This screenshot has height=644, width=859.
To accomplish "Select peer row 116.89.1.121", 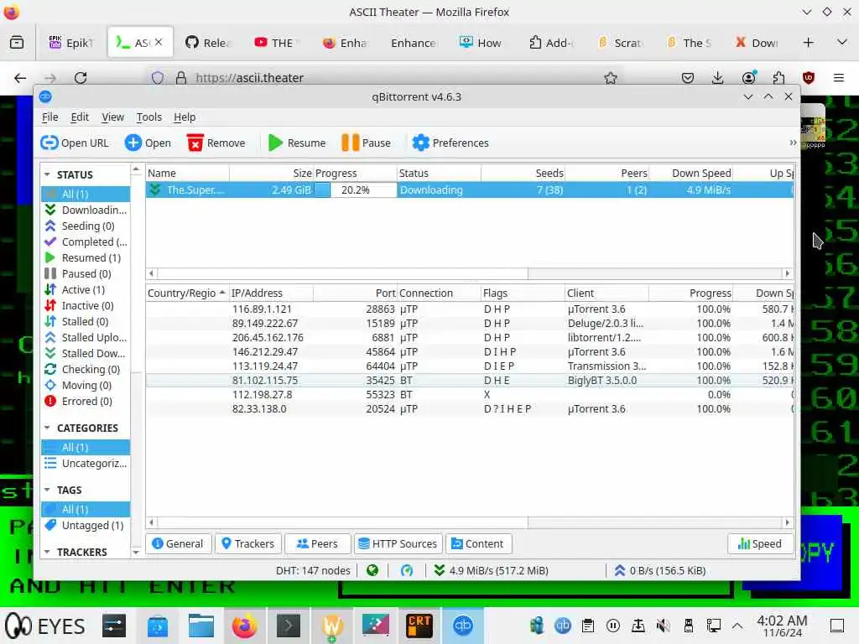I will pyautogui.click(x=470, y=309).
